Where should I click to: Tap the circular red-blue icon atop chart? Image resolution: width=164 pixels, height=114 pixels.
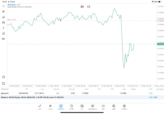[89, 6]
